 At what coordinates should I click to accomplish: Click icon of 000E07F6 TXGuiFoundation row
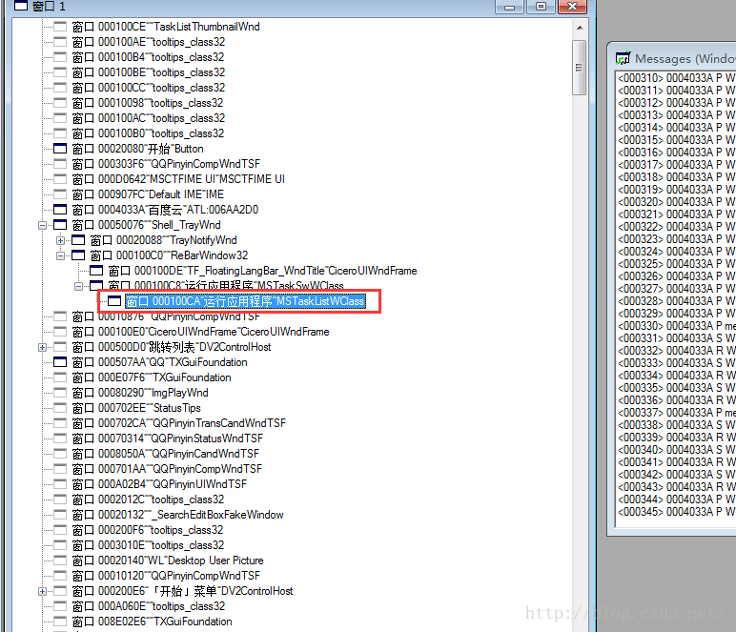(x=60, y=377)
